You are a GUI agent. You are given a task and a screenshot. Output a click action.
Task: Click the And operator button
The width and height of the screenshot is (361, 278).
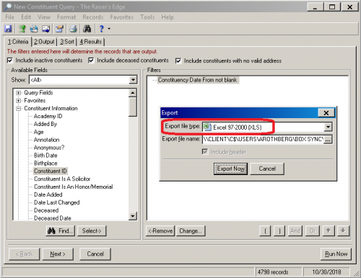[x=295, y=230]
